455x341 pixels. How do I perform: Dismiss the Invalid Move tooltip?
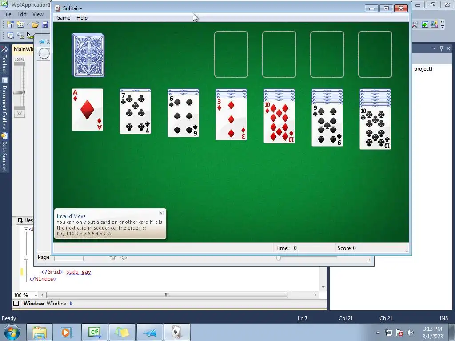(x=161, y=213)
